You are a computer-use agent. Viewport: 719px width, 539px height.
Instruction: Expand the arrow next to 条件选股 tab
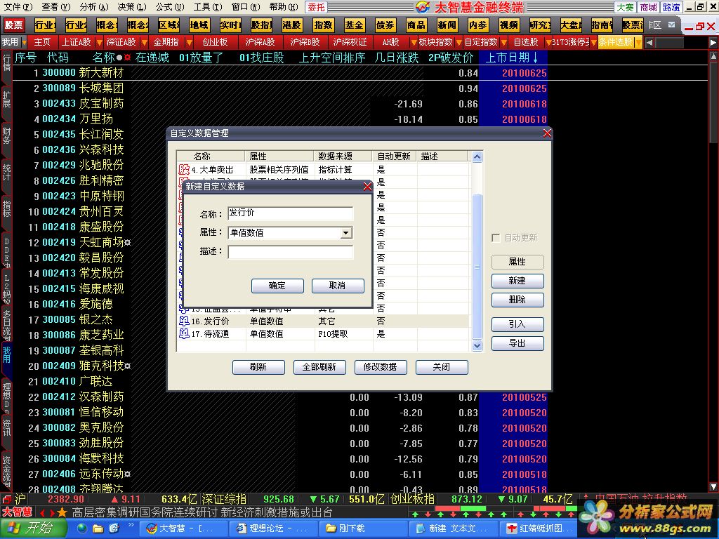638,43
